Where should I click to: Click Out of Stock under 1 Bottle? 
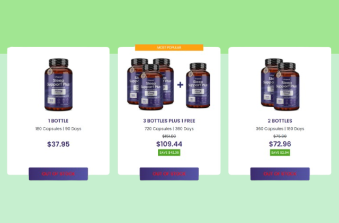(x=58, y=174)
